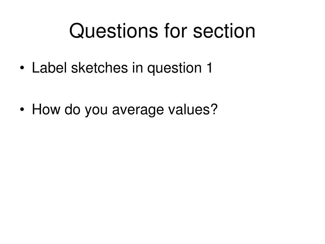Click the word "in" in first bullet
The height and width of the screenshot is (244, 325).
tap(138, 68)
